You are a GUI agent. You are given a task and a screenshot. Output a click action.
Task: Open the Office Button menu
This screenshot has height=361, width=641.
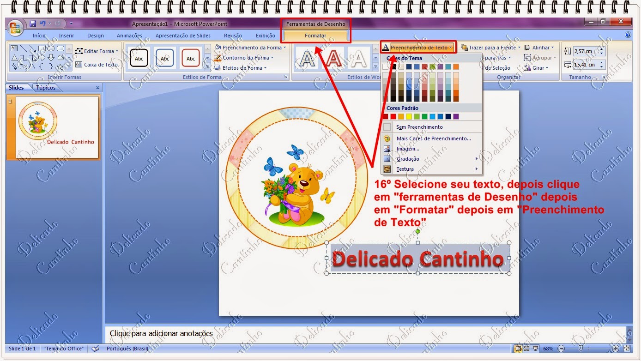pos(16,28)
